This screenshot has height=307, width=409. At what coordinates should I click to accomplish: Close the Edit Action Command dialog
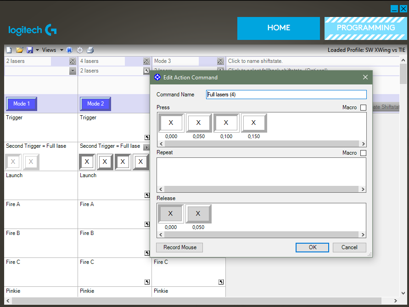click(365, 78)
